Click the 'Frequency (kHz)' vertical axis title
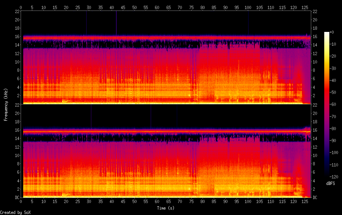The width and height of the screenshot is (342, 215). [x=6, y=104]
